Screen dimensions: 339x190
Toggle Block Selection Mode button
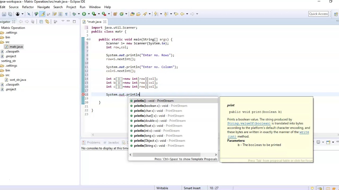[60, 14]
